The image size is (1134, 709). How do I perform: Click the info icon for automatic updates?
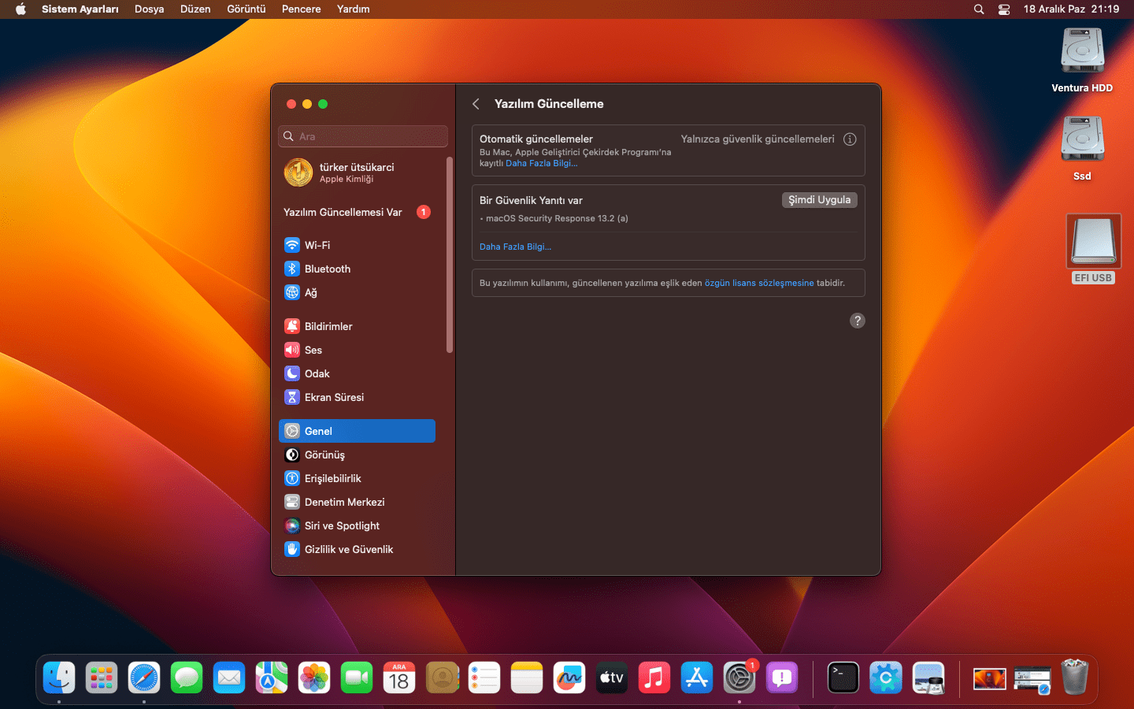pyautogui.click(x=850, y=139)
